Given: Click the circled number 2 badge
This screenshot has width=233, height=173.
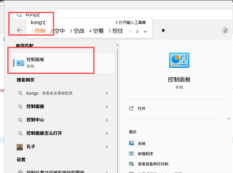Looking at the screenshot, I should (x=225, y=31).
